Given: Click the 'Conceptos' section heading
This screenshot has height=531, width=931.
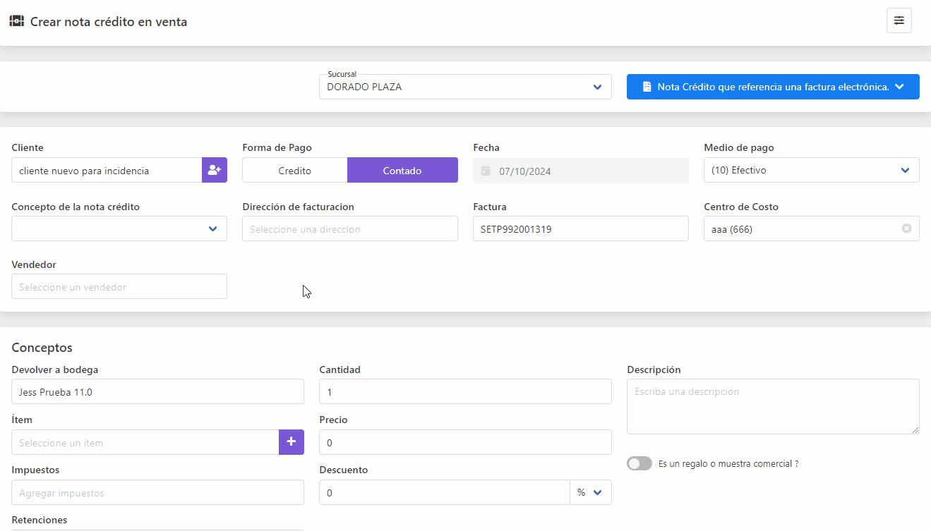Looking at the screenshot, I should pyautogui.click(x=42, y=348).
